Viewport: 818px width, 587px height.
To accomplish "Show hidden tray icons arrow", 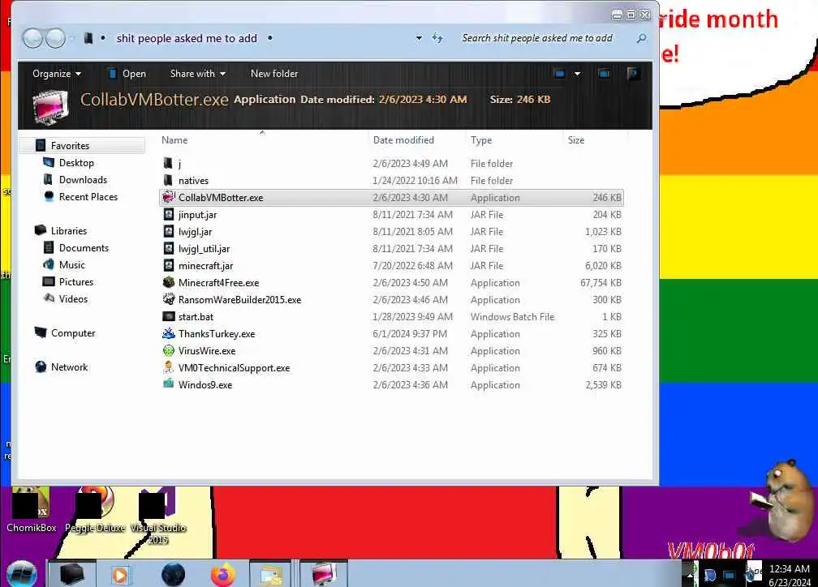I will pos(689,575).
